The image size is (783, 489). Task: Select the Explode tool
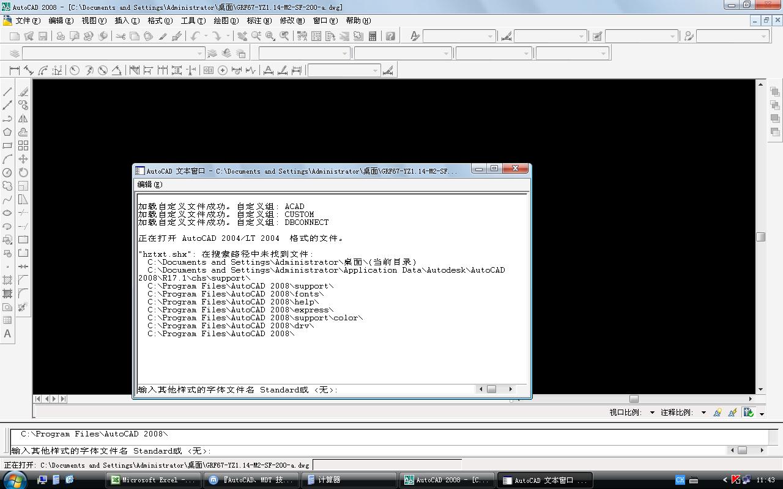(23, 307)
